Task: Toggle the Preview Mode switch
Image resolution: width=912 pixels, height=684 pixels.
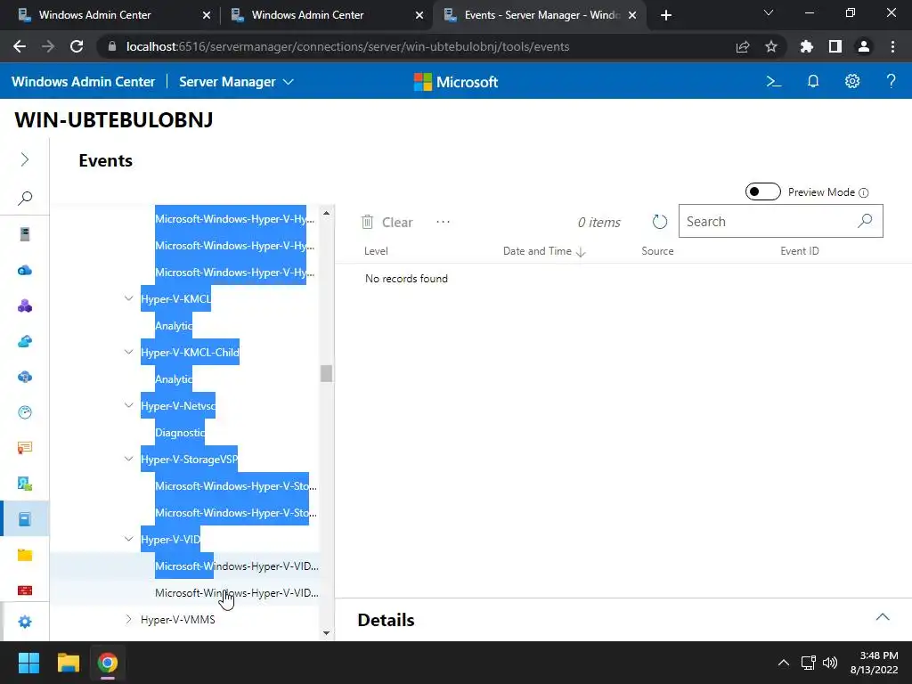Action: [762, 191]
